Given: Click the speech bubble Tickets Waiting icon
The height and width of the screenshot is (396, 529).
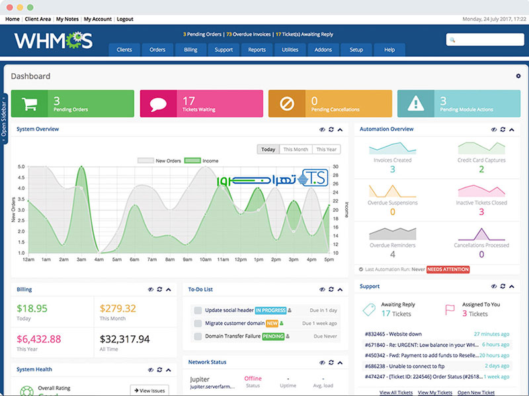Looking at the screenshot, I should point(157,104).
